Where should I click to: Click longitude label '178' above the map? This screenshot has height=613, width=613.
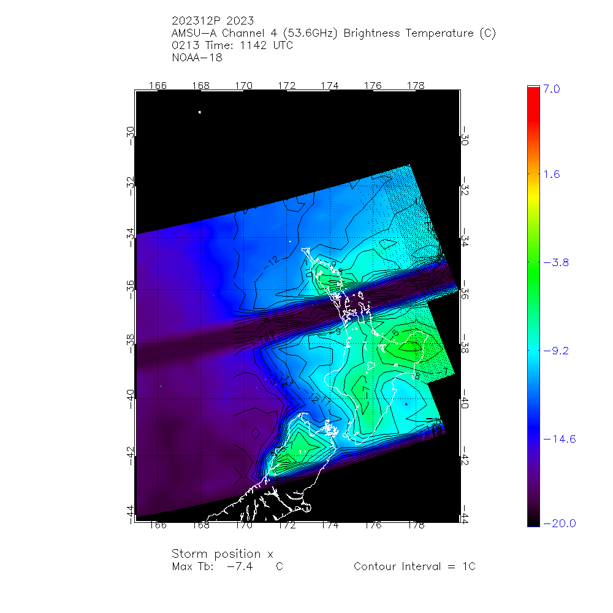(x=416, y=85)
